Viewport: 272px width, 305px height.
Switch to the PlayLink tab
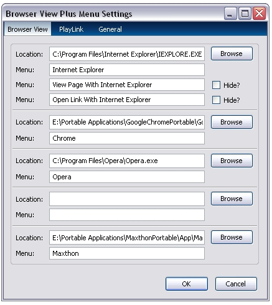pyautogui.click(x=71, y=29)
